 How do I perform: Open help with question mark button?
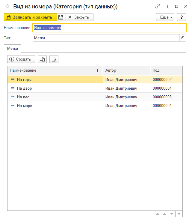pyautogui.click(x=181, y=17)
